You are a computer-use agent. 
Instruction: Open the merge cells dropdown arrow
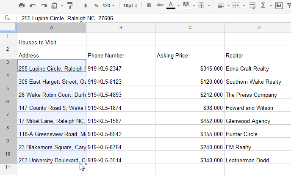pyautogui.click(x=244, y=6)
